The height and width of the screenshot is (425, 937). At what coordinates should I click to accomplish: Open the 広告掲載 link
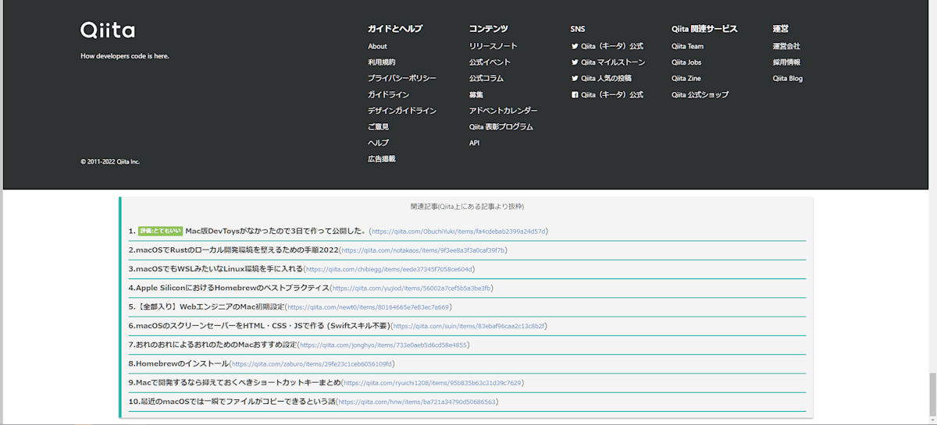click(382, 159)
